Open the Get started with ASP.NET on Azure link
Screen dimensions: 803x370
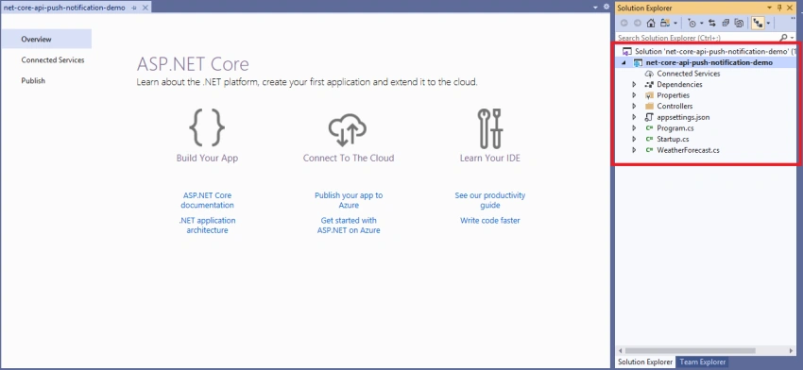point(349,226)
